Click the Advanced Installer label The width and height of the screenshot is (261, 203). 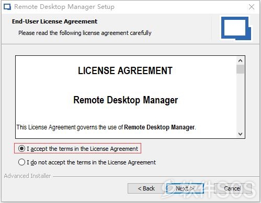(27, 176)
